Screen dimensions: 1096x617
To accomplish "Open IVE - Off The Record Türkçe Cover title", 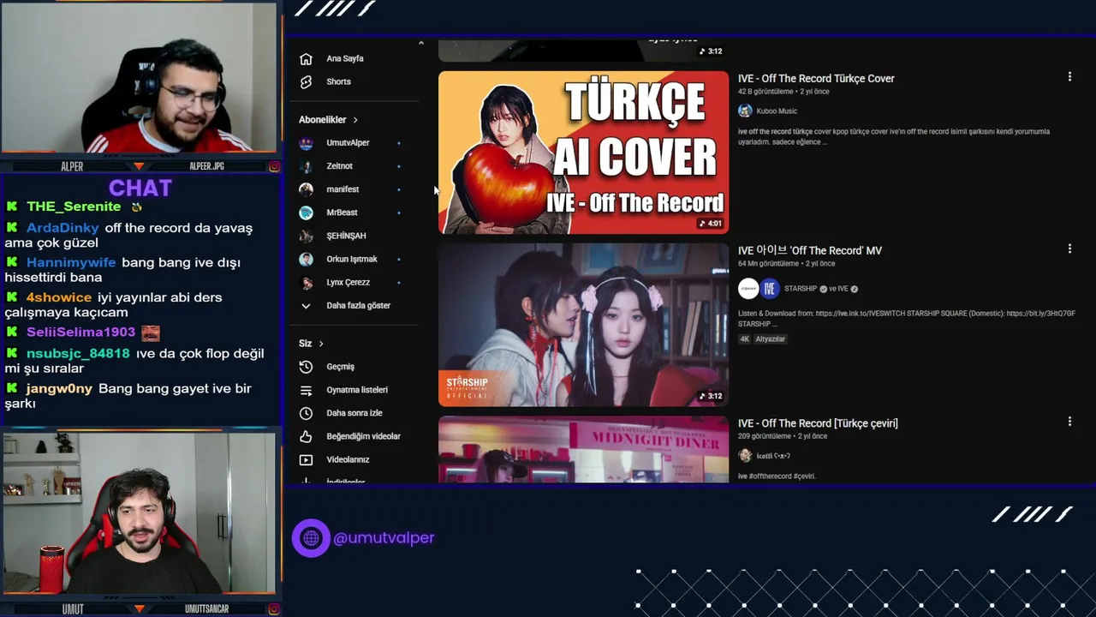I will click(816, 79).
